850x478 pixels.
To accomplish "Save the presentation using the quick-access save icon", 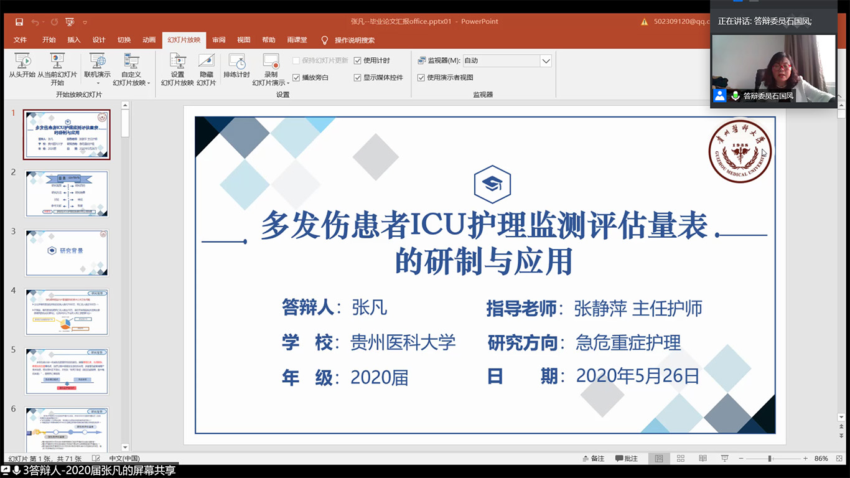I will [19, 22].
